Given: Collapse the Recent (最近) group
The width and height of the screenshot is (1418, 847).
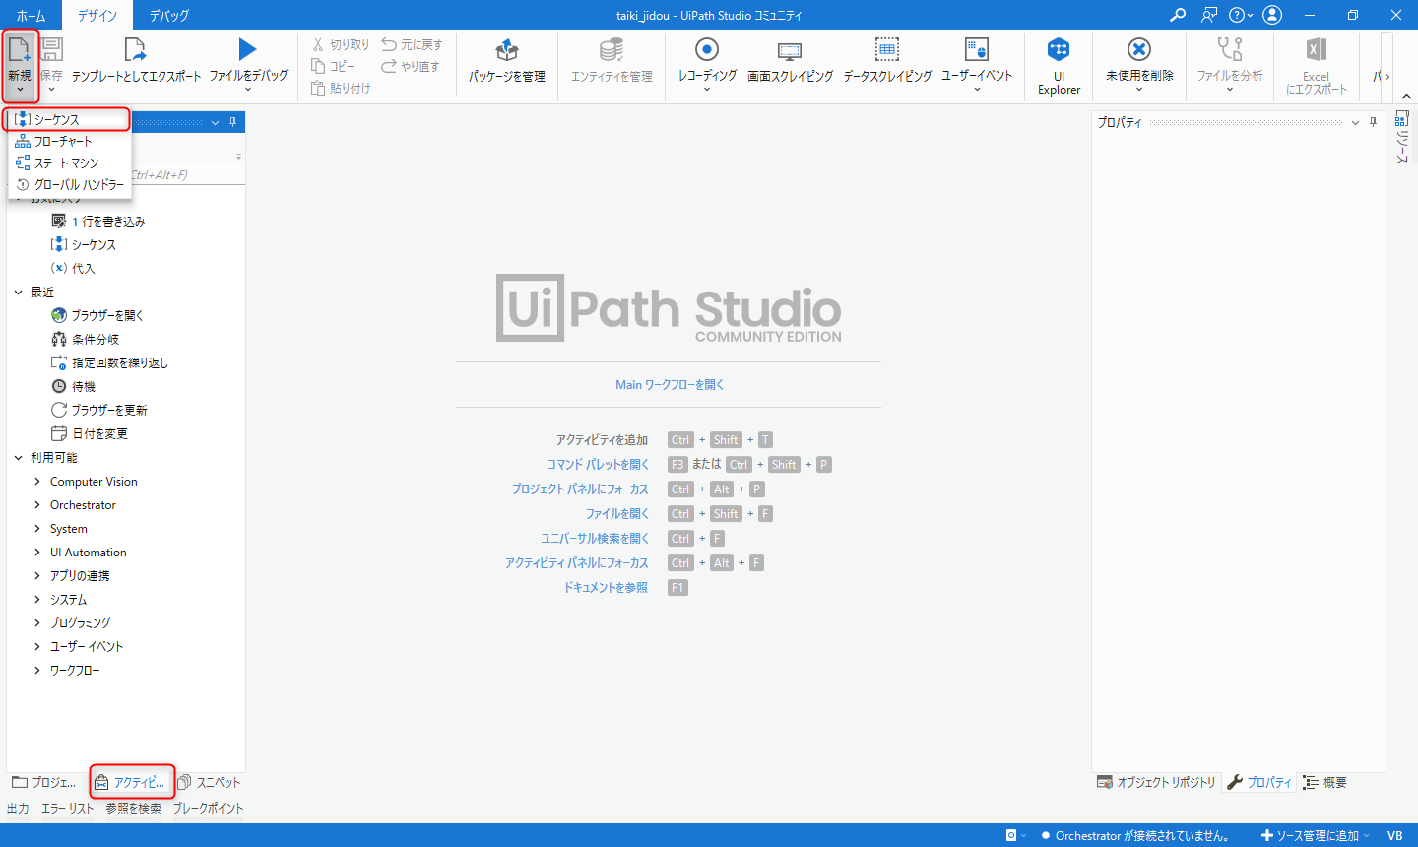Looking at the screenshot, I should point(19,293).
